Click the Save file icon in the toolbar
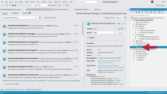Image resolution: width=167 pixels, height=94 pixels. point(13,5)
